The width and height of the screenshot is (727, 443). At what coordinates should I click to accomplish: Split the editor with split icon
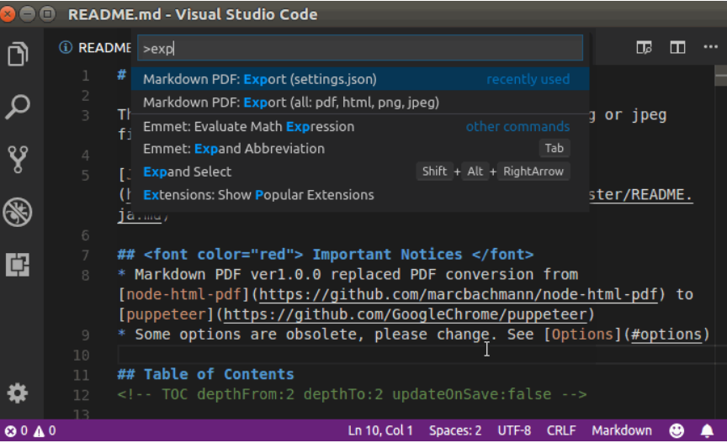677,47
